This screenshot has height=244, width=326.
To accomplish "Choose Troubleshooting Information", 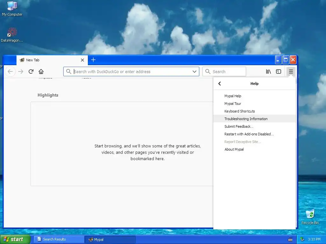I will coord(254,119).
